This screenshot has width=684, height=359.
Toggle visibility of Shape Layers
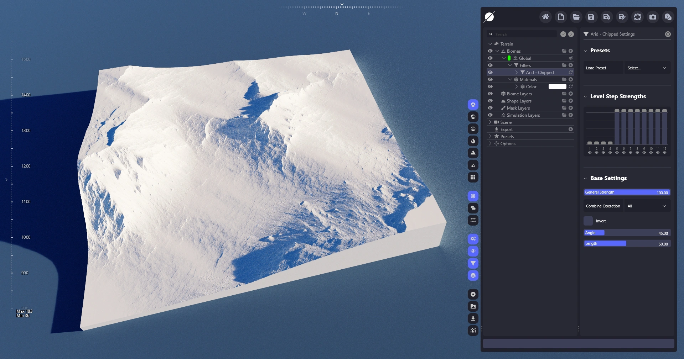click(x=490, y=101)
